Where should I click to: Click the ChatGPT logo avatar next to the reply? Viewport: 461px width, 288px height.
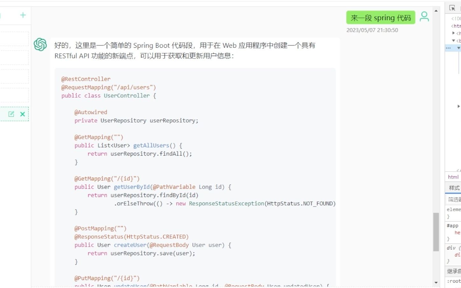tap(40, 45)
